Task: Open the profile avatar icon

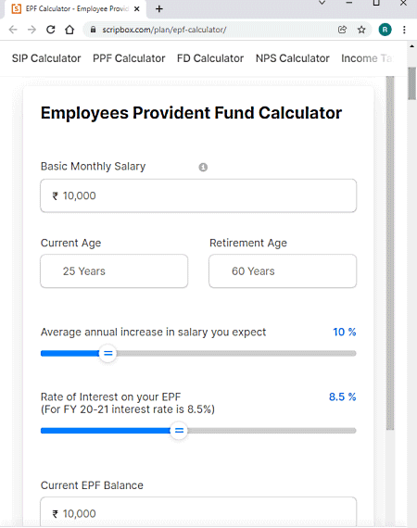Action: click(x=385, y=30)
